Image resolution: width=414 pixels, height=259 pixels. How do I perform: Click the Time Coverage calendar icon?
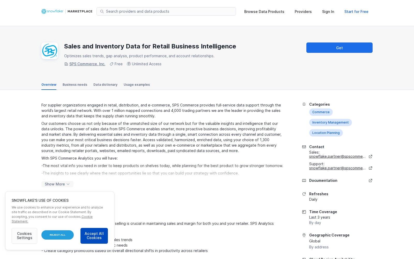(x=304, y=212)
